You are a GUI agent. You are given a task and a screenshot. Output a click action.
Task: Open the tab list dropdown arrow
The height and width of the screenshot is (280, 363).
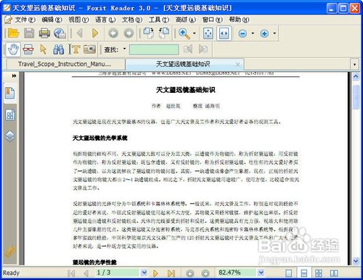[354, 65]
